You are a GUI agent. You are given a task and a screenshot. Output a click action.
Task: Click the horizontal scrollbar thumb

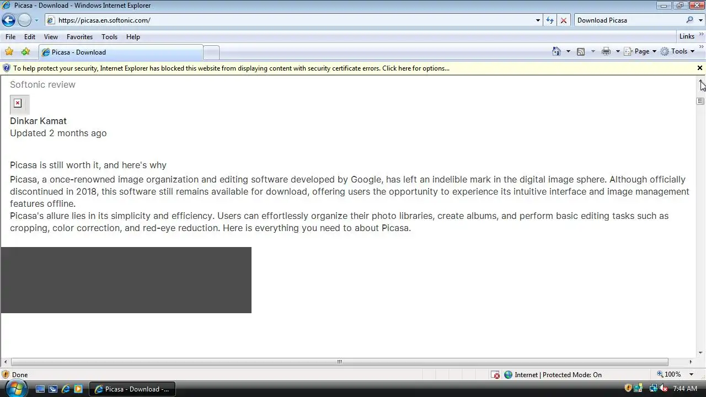340,362
